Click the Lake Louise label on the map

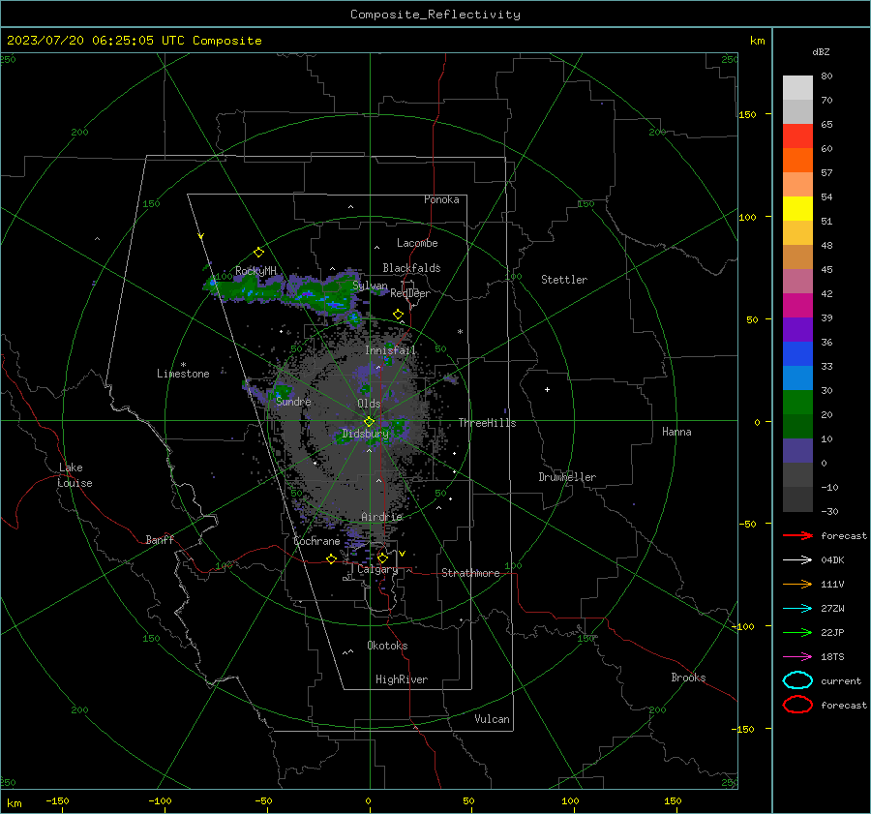pyautogui.click(x=75, y=475)
